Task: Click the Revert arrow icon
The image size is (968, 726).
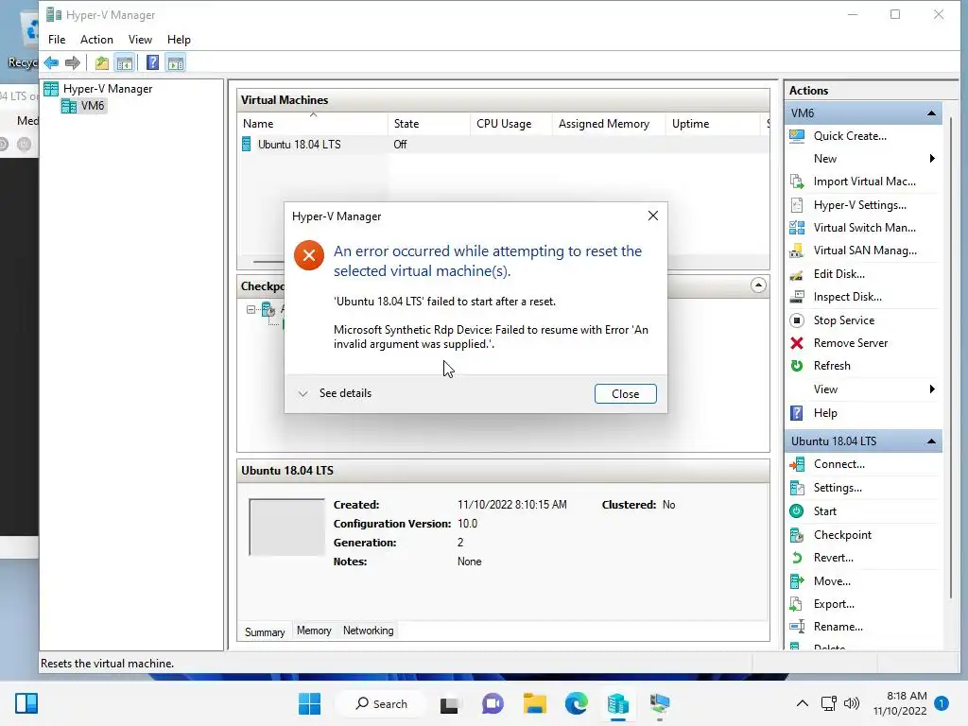Action: 797,558
